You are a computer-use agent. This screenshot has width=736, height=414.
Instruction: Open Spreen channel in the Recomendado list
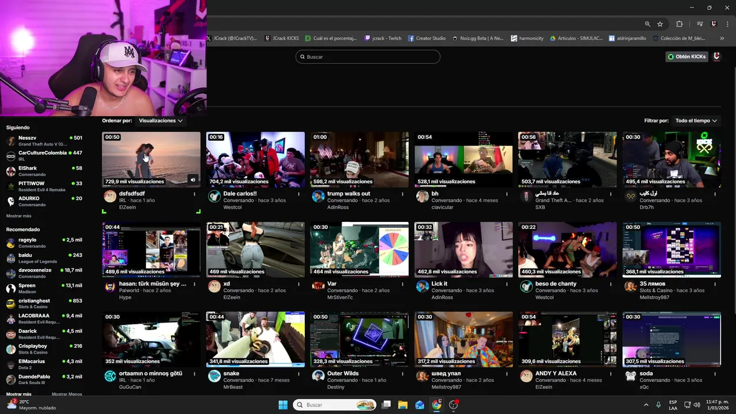[44, 288]
